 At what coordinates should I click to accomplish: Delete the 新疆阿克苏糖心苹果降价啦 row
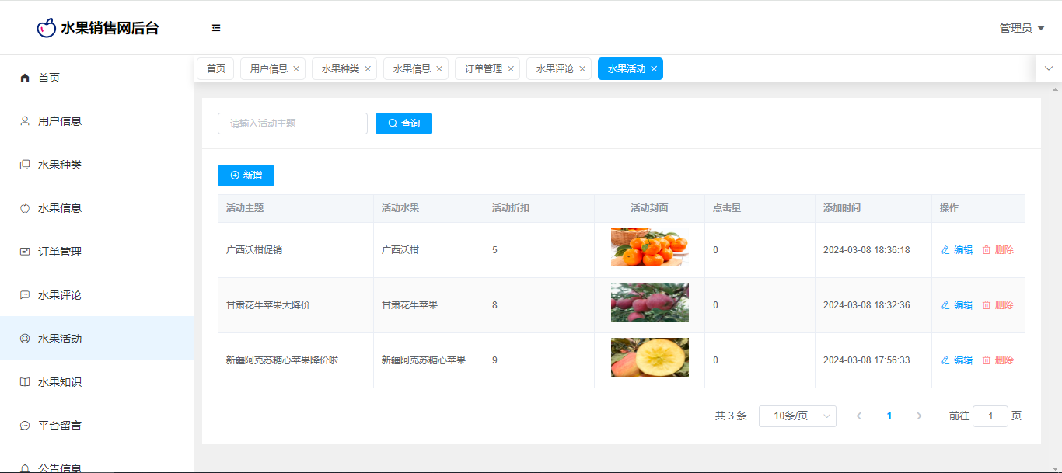pos(998,360)
